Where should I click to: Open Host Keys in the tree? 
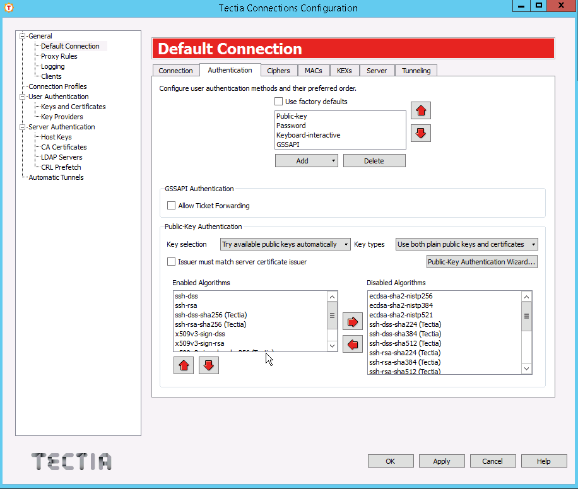56,137
